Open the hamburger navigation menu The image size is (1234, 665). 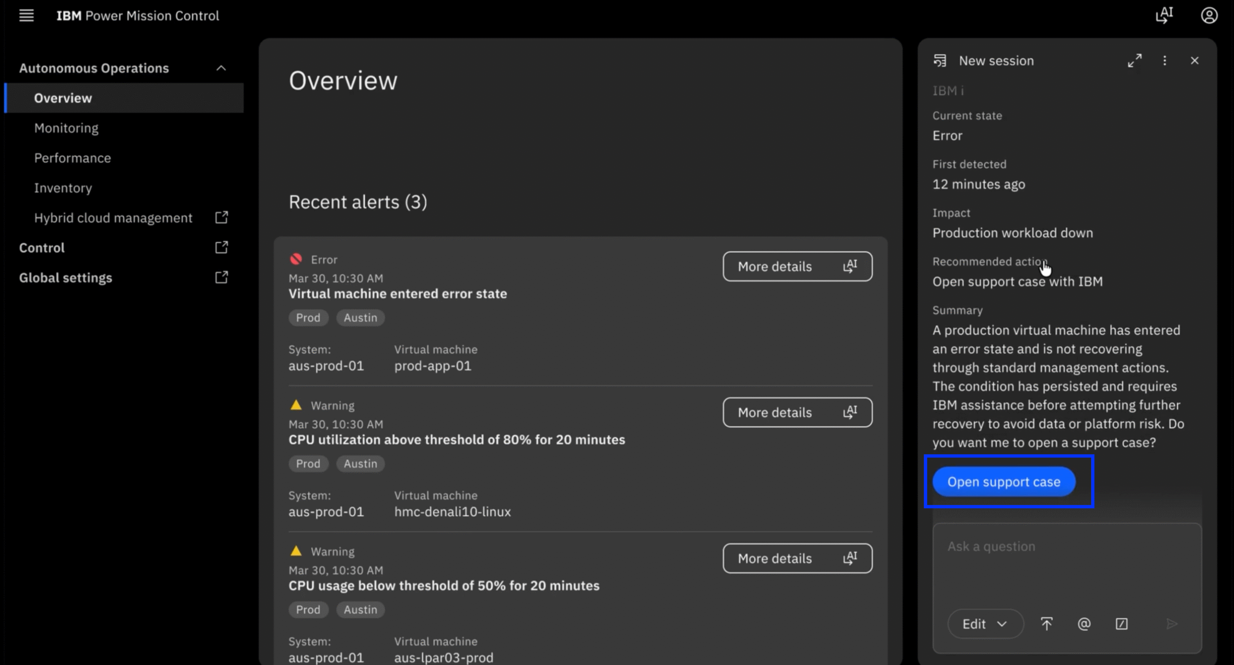27,16
